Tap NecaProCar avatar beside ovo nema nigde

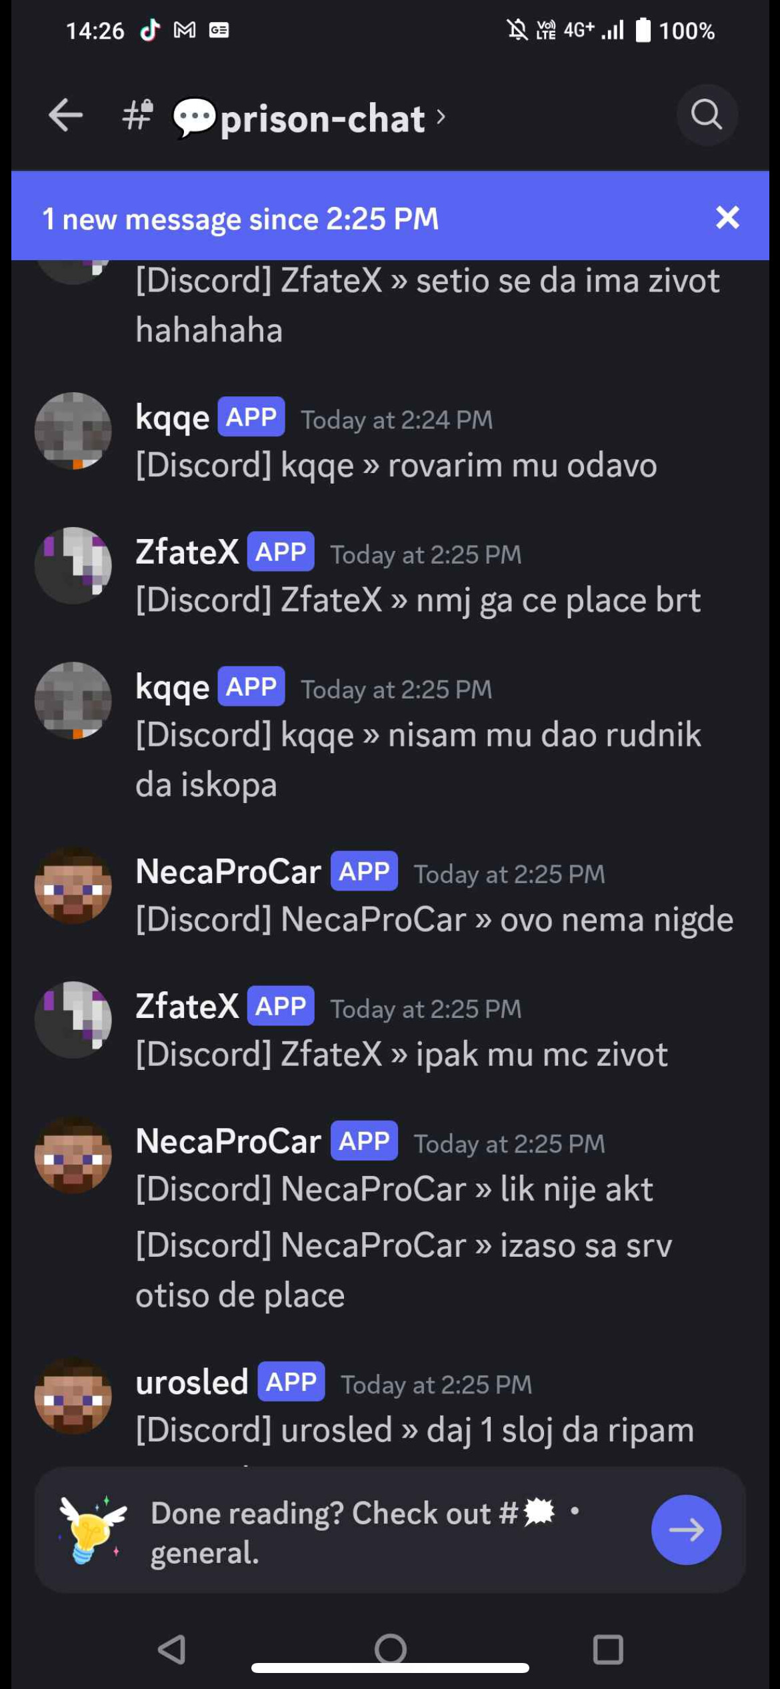click(x=73, y=886)
